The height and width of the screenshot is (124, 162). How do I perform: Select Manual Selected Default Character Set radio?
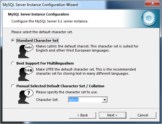click(x=13, y=86)
